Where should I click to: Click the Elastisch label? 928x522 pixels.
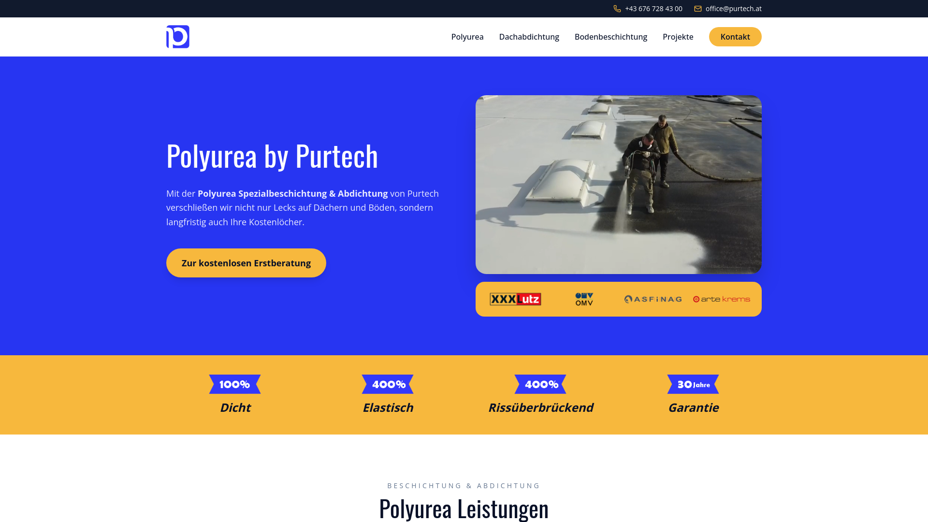388,407
